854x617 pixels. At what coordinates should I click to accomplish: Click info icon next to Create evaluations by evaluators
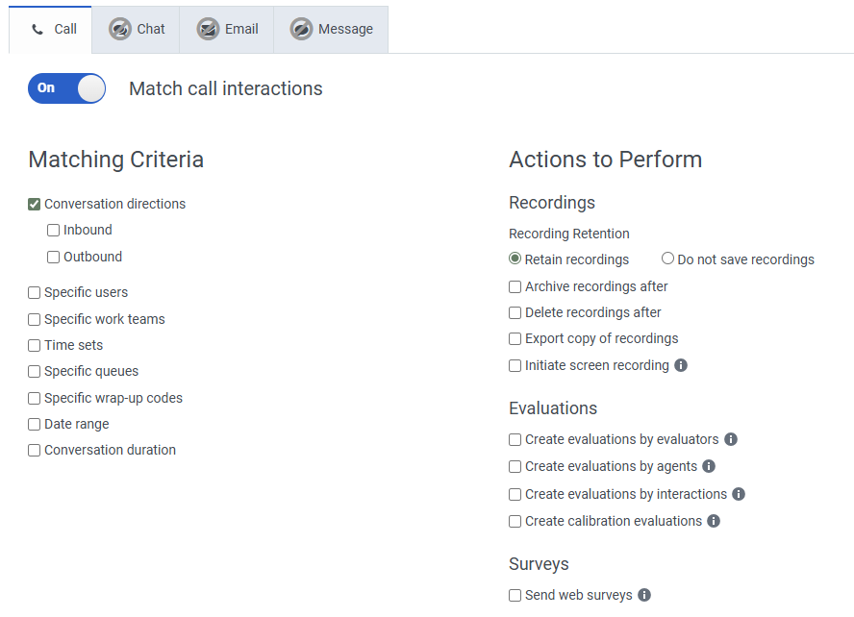tap(731, 439)
